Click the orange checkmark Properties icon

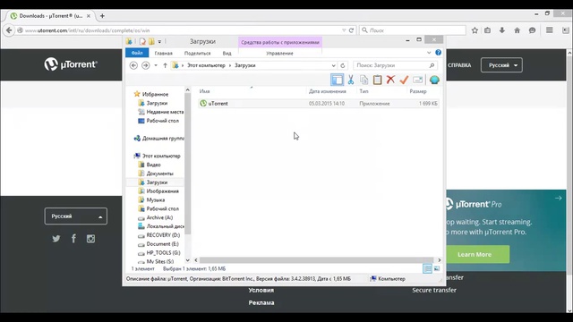(404, 80)
